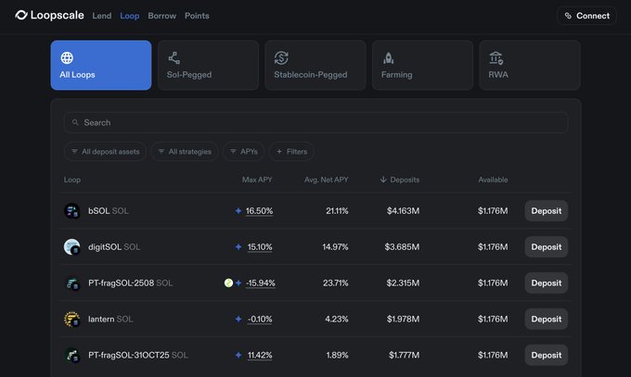This screenshot has height=377, width=631.
Task: Click the RWA bank icon
Action: 496,57
